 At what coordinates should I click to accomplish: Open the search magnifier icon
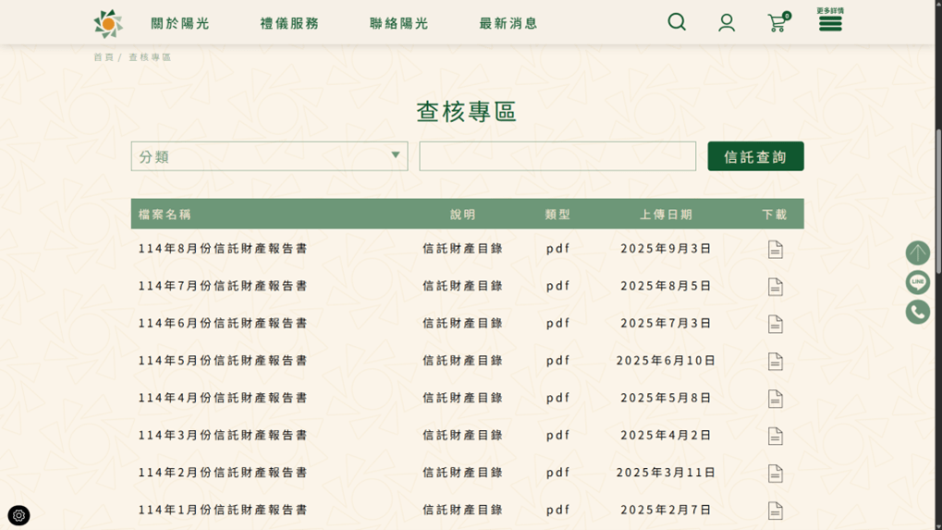click(677, 22)
